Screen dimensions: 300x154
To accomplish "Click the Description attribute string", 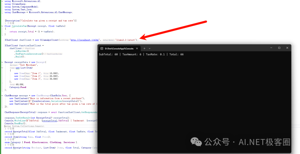I will (47, 21).
